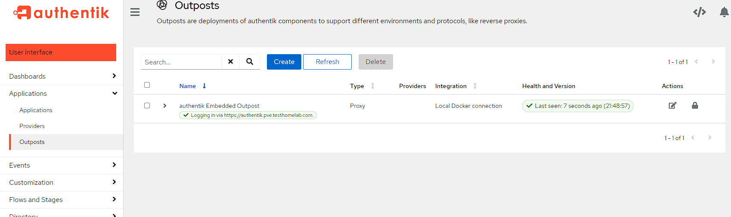Viewport: 731px width, 217px height.
Task: Sort by Name column arrow
Action: [x=204, y=86]
